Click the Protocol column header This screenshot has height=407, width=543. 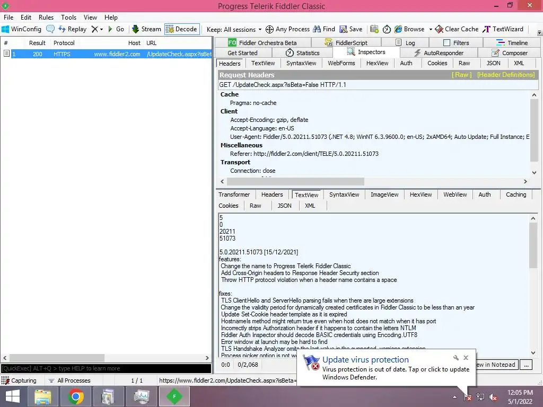pyautogui.click(x=64, y=43)
